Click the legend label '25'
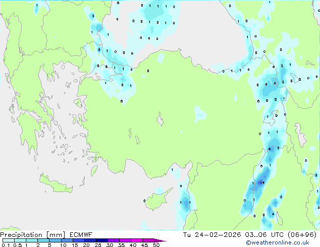Image resolution: width=320 pixels, height=247 pixels. click(x=98, y=245)
